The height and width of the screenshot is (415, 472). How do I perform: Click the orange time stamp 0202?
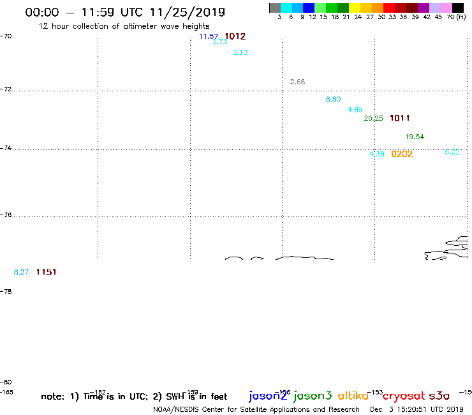click(x=402, y=154)
